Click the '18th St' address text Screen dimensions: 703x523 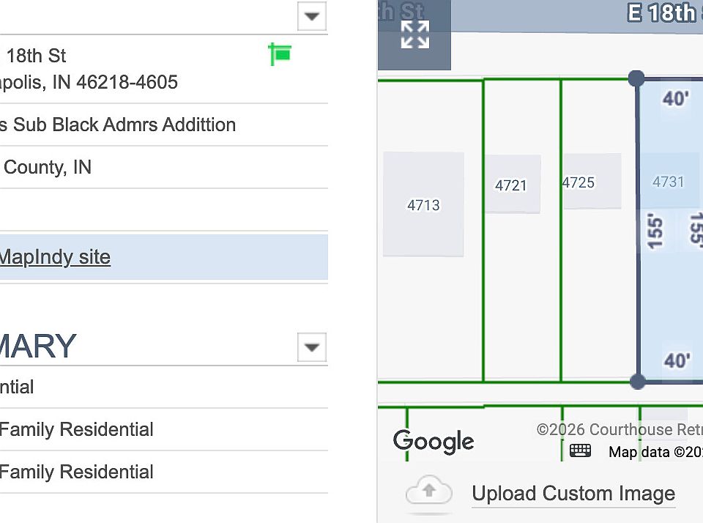36,56
